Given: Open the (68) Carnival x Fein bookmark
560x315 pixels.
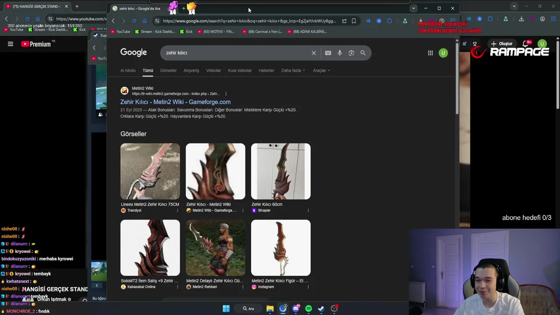Looking at the screenshot, I should click(262, 31).
